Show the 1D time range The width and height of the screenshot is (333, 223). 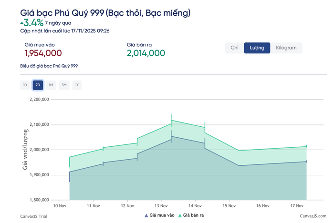[25, 85]
